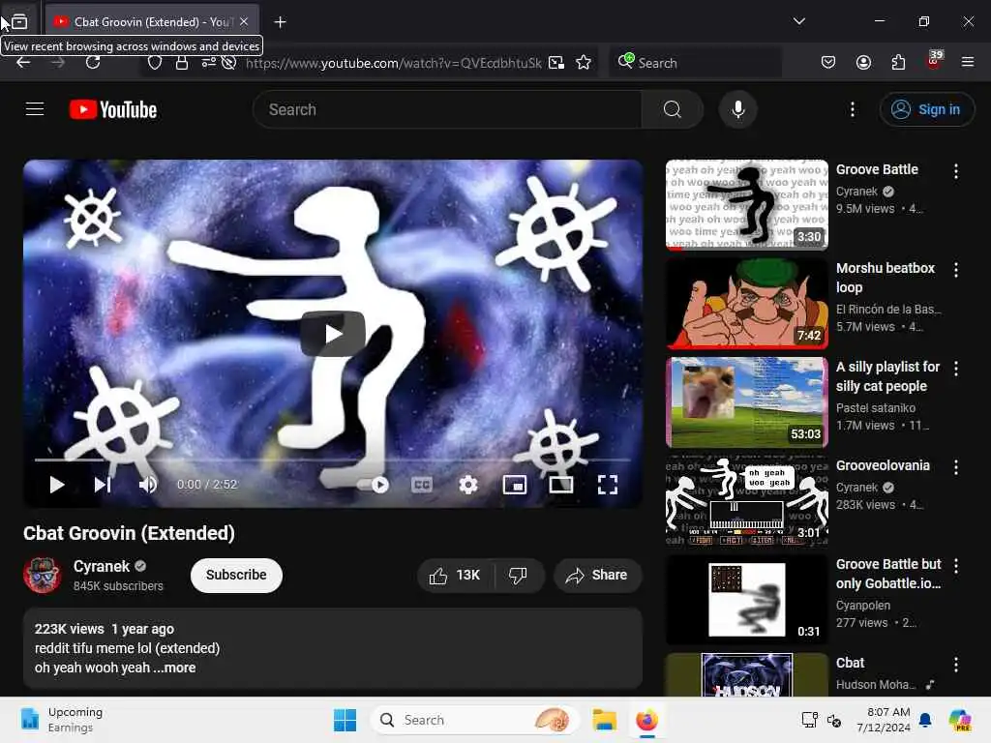Like the video with 13K likes
The image size is (991, 743).
[x=455, y=575]
